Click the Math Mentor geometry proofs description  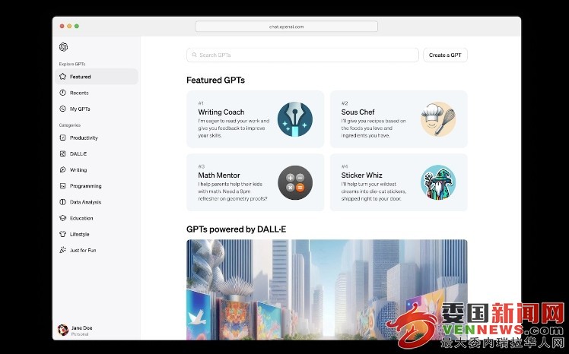coord(233,191)
